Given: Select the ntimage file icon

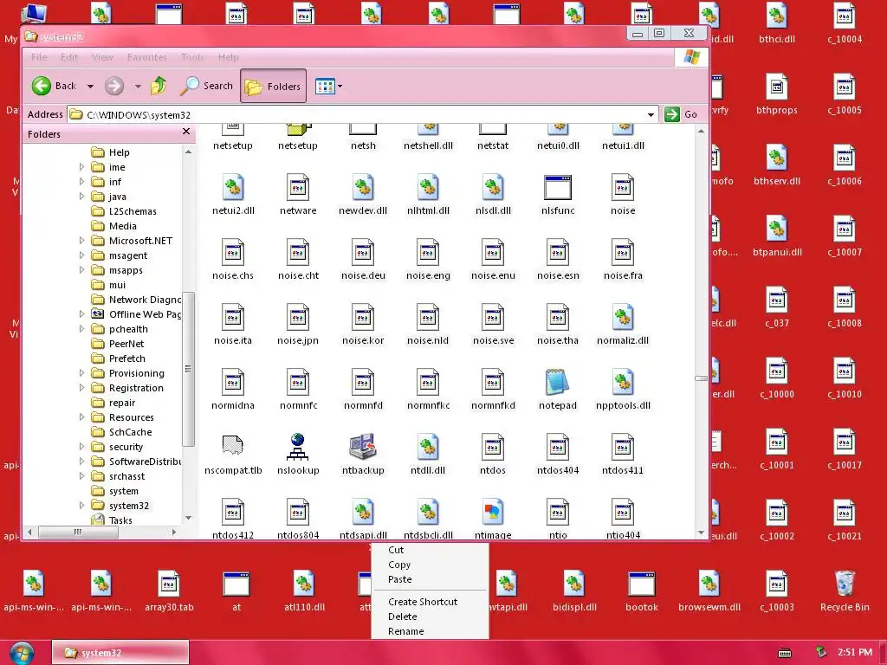Looking at the screenshot, I should (493, 512).
